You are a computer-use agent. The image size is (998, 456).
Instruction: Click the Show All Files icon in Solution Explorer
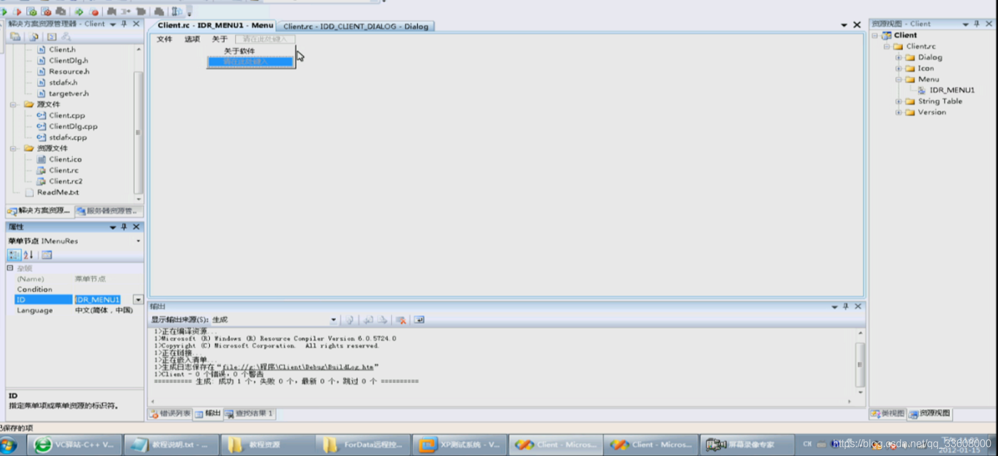(x=34, y=37)
